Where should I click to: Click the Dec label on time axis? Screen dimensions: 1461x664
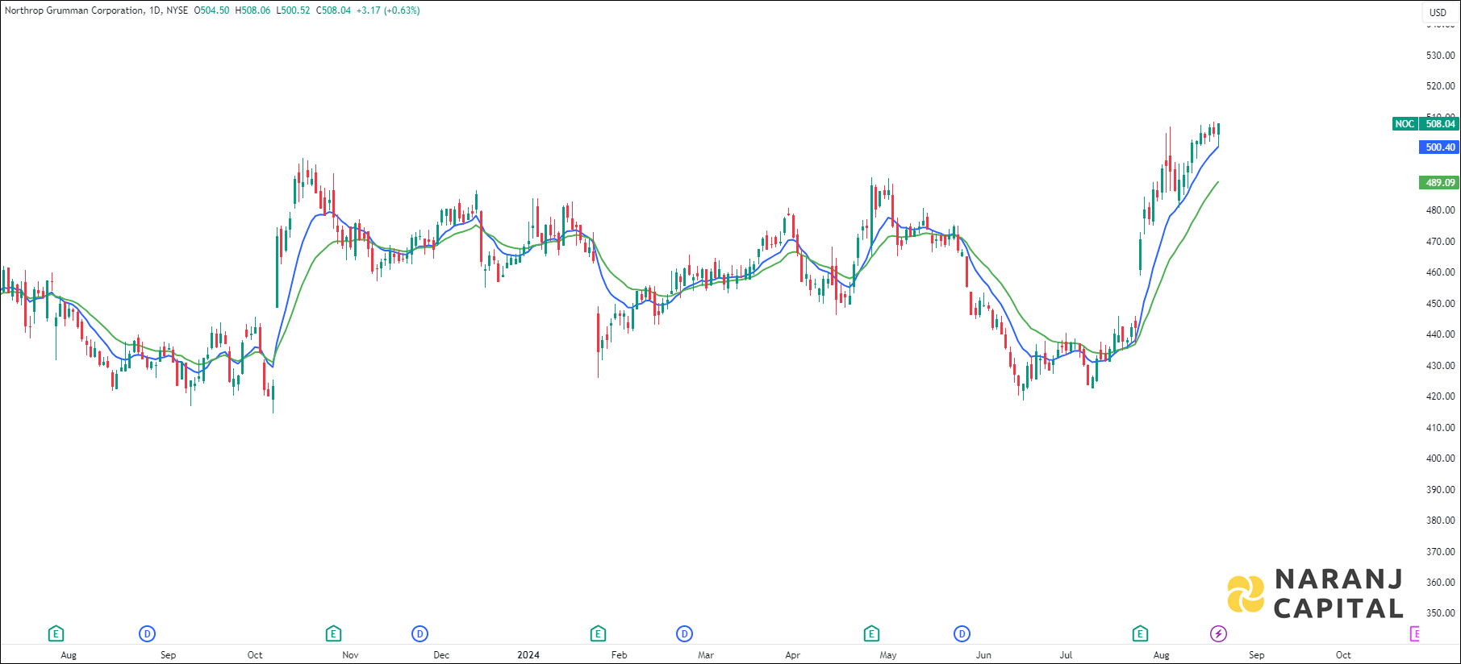441,655
